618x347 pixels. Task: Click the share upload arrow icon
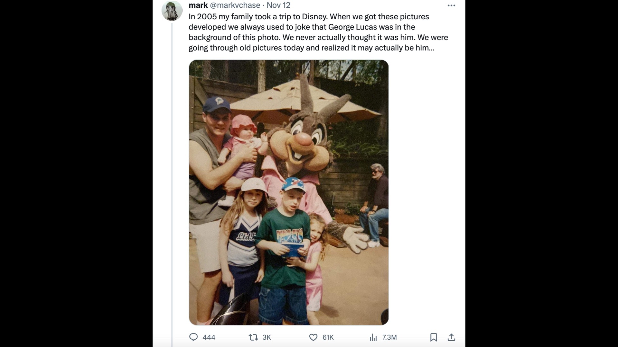pyautogui.click(x=451, y=337)
